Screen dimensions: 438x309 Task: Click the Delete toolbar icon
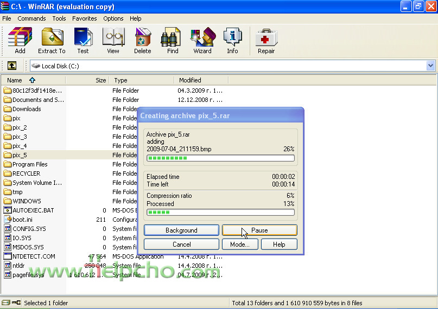tap(143, 41)
